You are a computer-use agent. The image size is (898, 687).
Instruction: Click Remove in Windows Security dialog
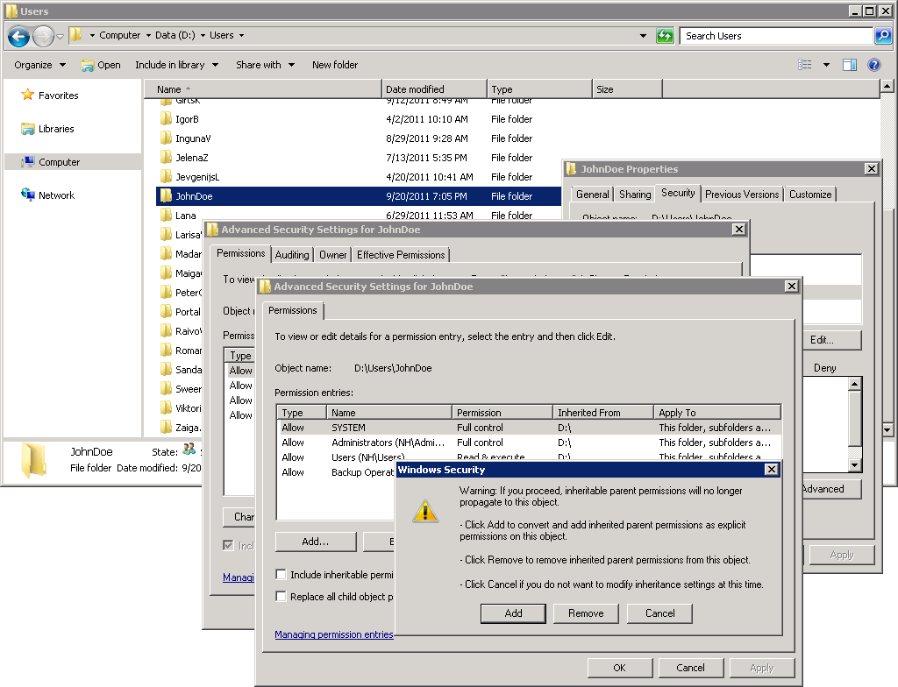tap(586, 613)
